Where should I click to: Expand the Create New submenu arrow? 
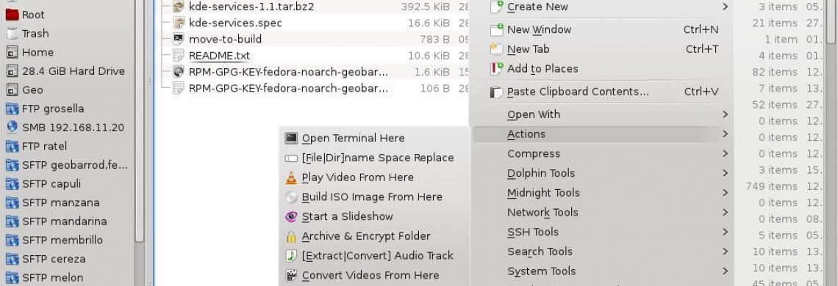click(x=726, y=7)
